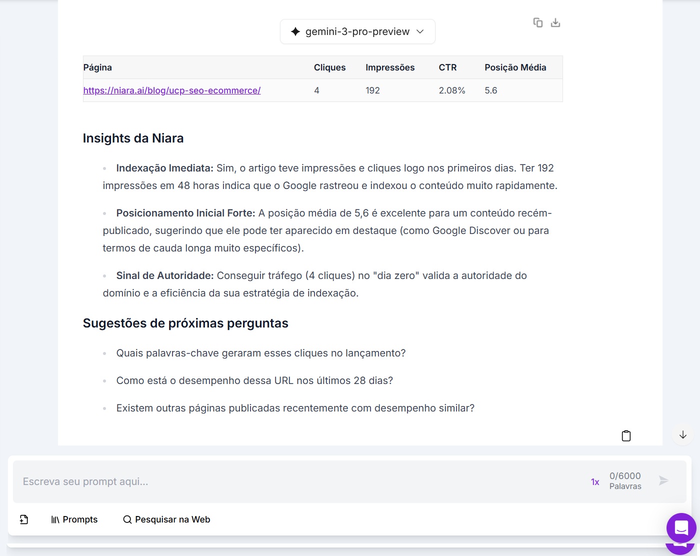700x556 pixels.
Task: Download the response with the download icon
Action: click(x=555, y=22)
